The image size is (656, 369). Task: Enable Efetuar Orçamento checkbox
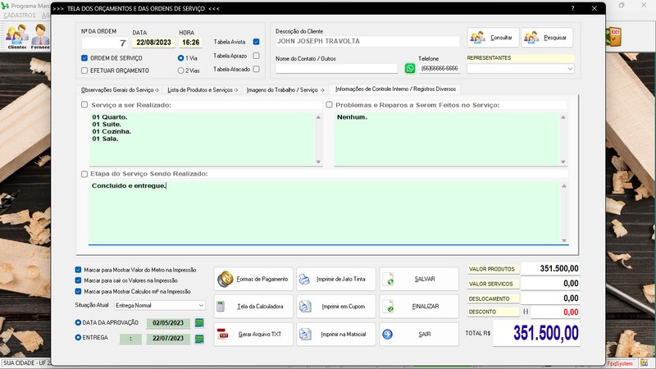(84, 71)
